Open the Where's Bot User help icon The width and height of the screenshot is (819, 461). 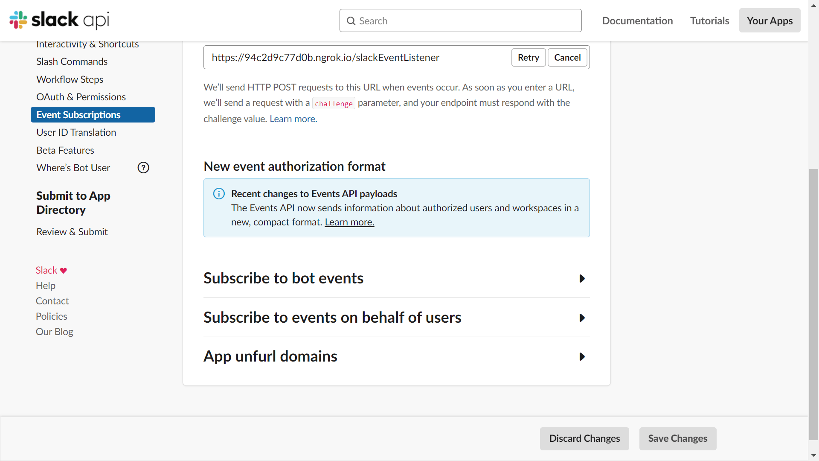coord(143,168)
